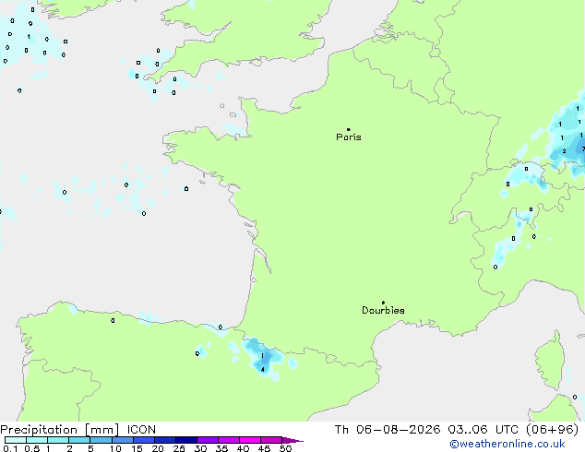585x452 pixels.
Task: Click the '0.1' legend scale value
Action: [x=10, y=448]
